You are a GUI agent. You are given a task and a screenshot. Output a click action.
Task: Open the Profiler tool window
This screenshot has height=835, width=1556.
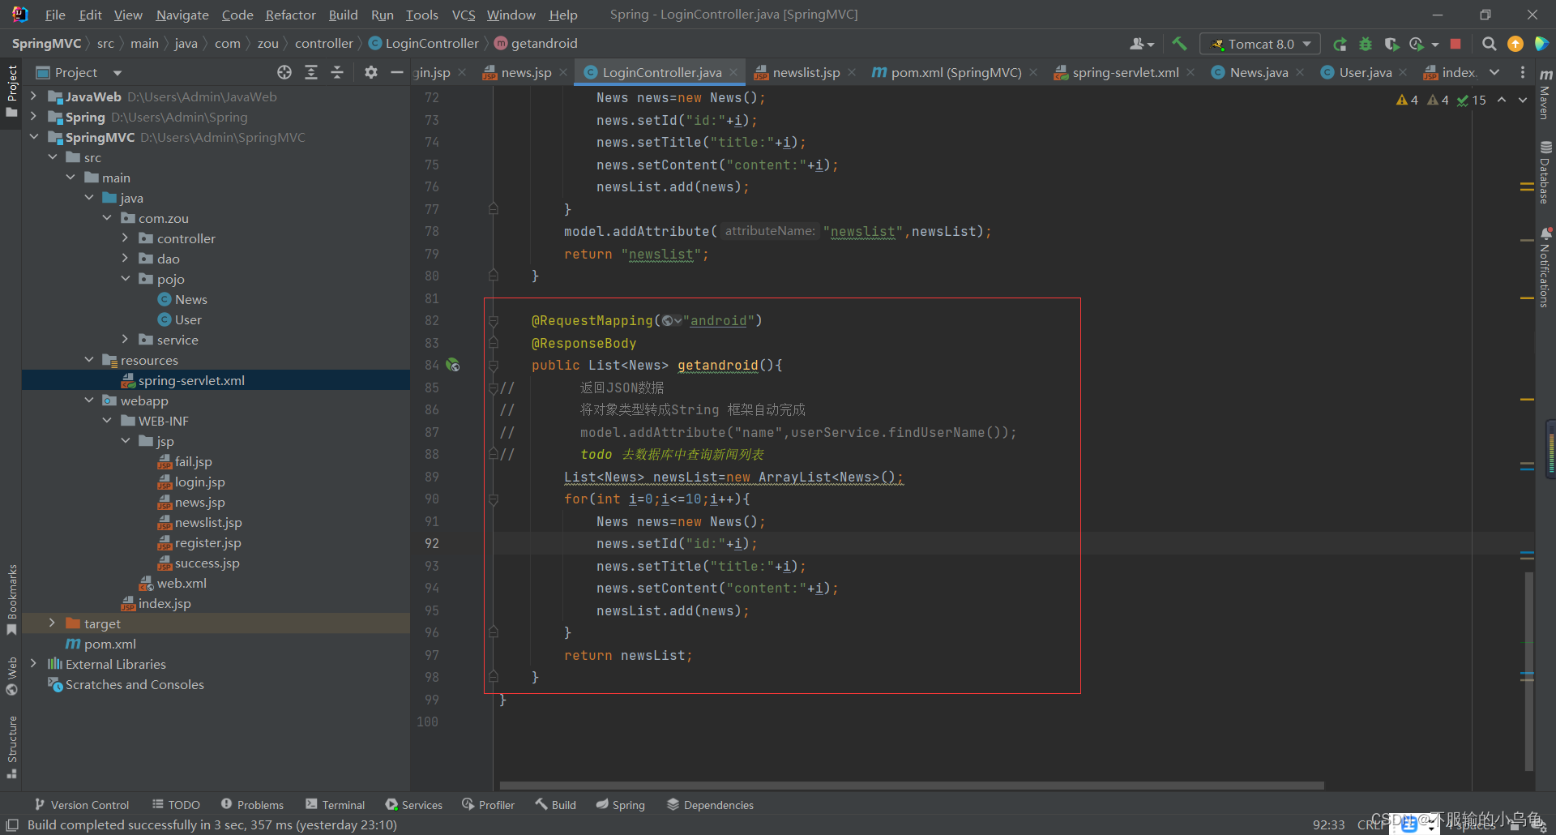pos(488,805)
